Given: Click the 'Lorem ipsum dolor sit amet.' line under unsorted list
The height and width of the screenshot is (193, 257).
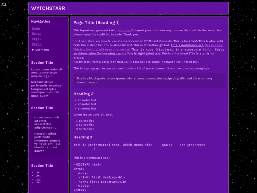Looking at the screenshot, I should point(93,115).
